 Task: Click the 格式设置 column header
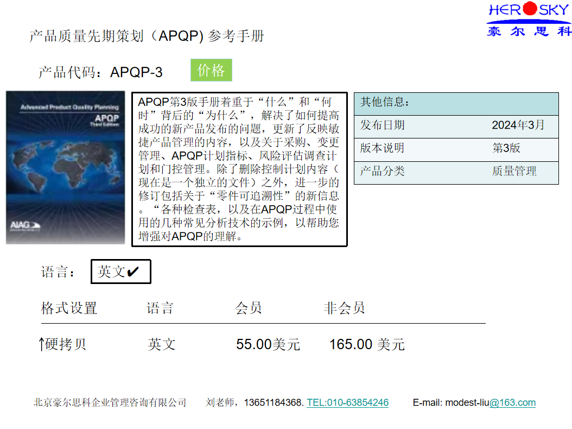(69, 308)
